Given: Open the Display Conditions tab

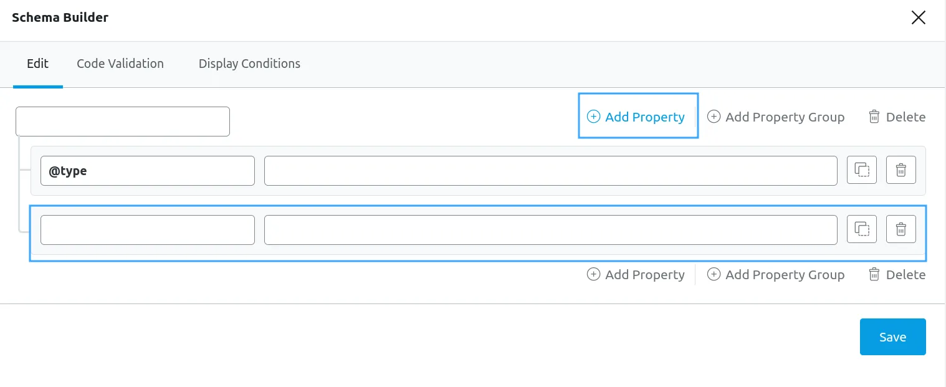Looking at the screenshot, I should pos(249,64).
